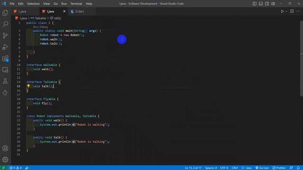Screen dimensions: 303x170
Task: Open the activity bar icon below Testing
Action: click(x=5, y=93)
